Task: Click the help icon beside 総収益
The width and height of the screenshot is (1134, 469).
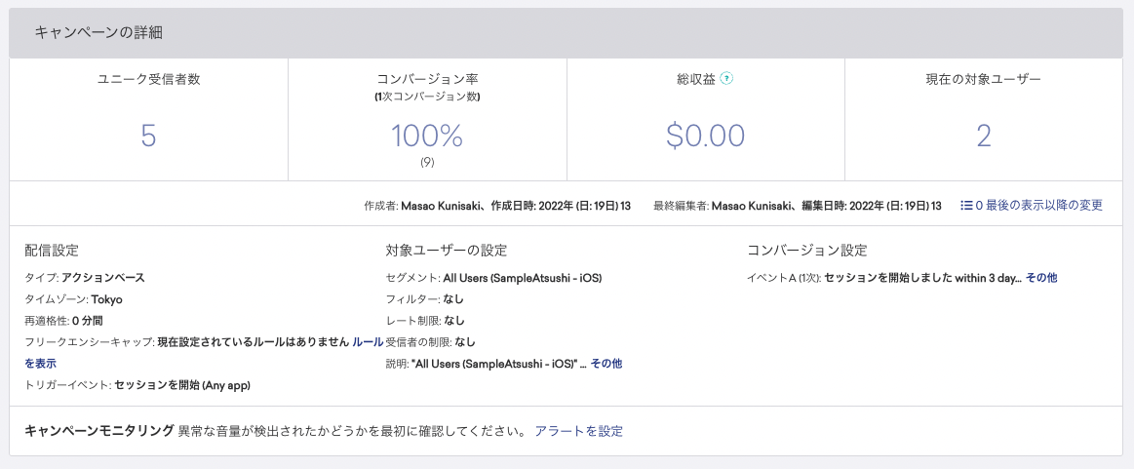Action: [x=726, y=79]
